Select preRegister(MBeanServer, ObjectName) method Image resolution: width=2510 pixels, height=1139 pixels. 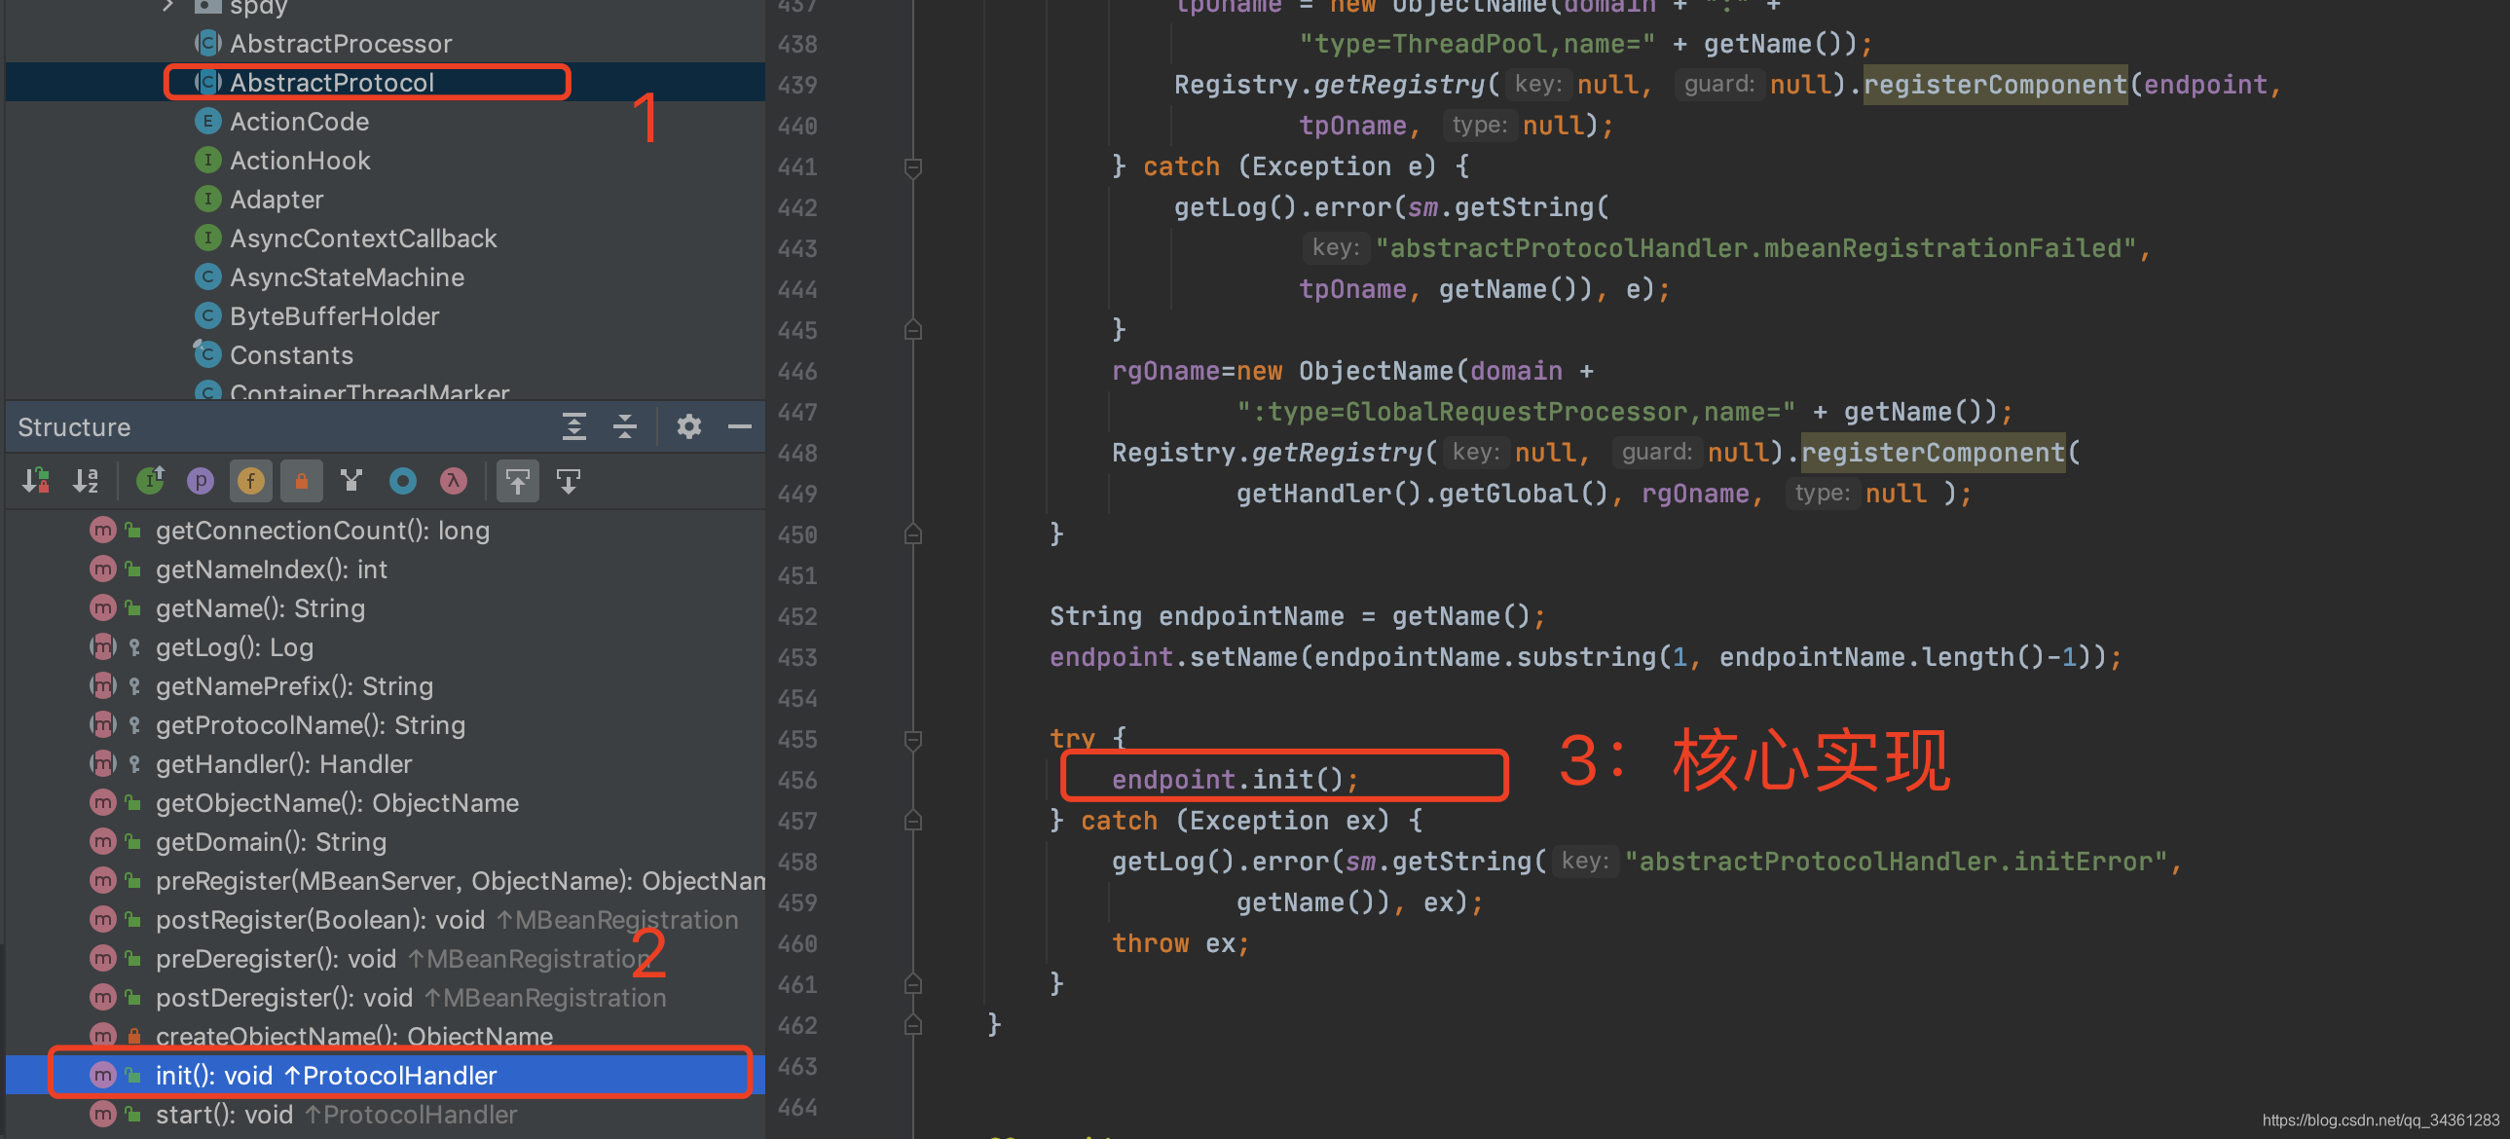coord(385,881)
